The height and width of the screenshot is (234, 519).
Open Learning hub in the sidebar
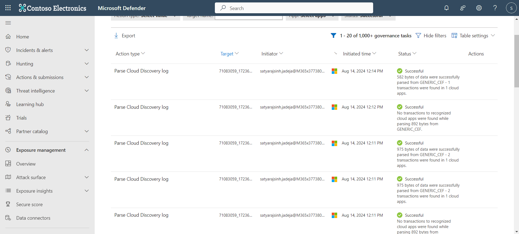(30, 104)
